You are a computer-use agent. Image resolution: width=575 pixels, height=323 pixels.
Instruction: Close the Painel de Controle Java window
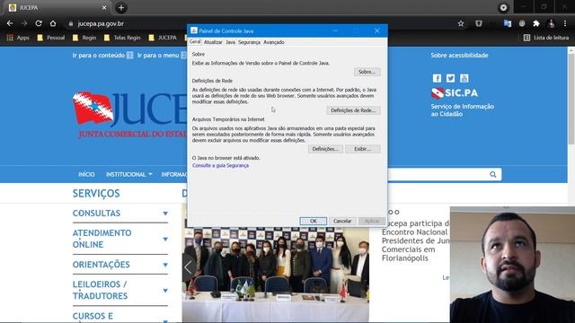pos(377,31)
